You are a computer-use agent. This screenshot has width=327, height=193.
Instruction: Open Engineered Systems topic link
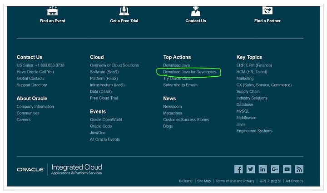[x=254, y=131]
